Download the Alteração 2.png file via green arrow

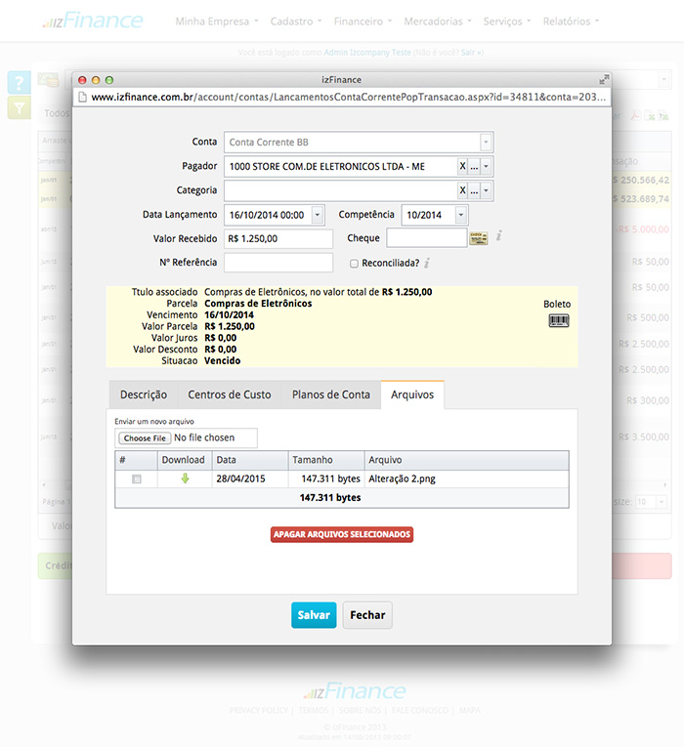coord(184,478)
